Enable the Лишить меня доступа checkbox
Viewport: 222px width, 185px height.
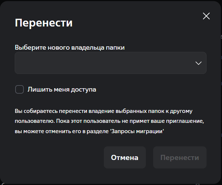[20, 89]
